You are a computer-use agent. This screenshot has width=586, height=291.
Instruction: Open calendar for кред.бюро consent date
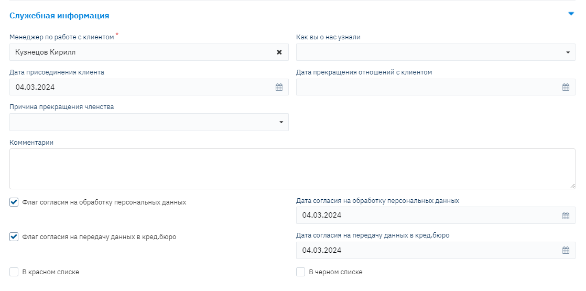point(566,251)
